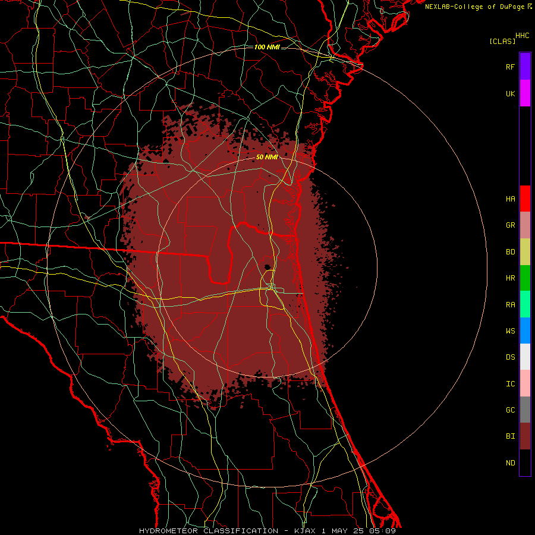Click the UK legend label
The width and height of the screenshot is (535, 535).
[x=510, y=93]
